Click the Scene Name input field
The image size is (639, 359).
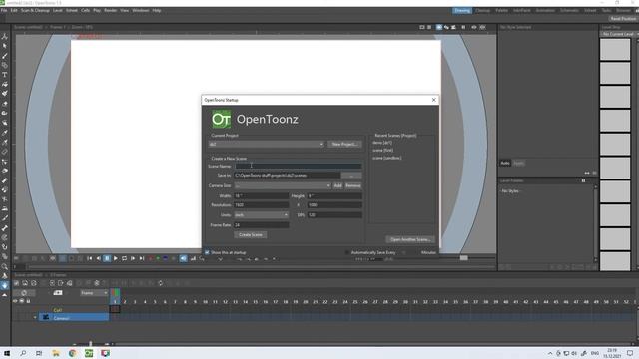click(298, 166)
